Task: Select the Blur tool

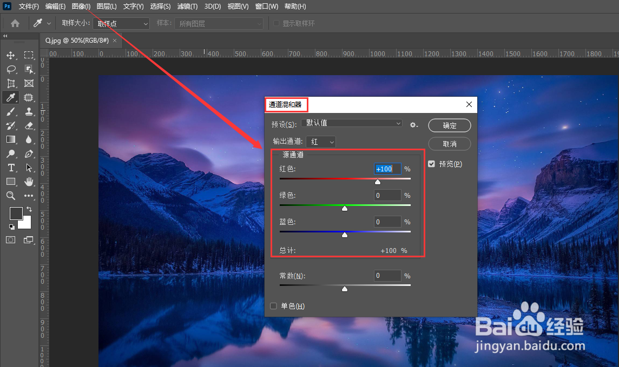Action: (29, 139)
